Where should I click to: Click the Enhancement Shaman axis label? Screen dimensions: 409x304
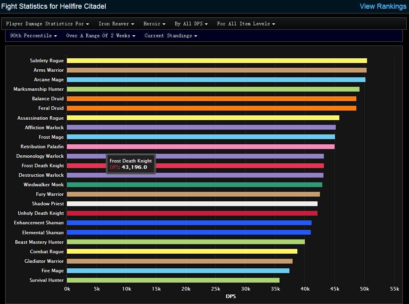pyautogui.click(x=39, y=223)
